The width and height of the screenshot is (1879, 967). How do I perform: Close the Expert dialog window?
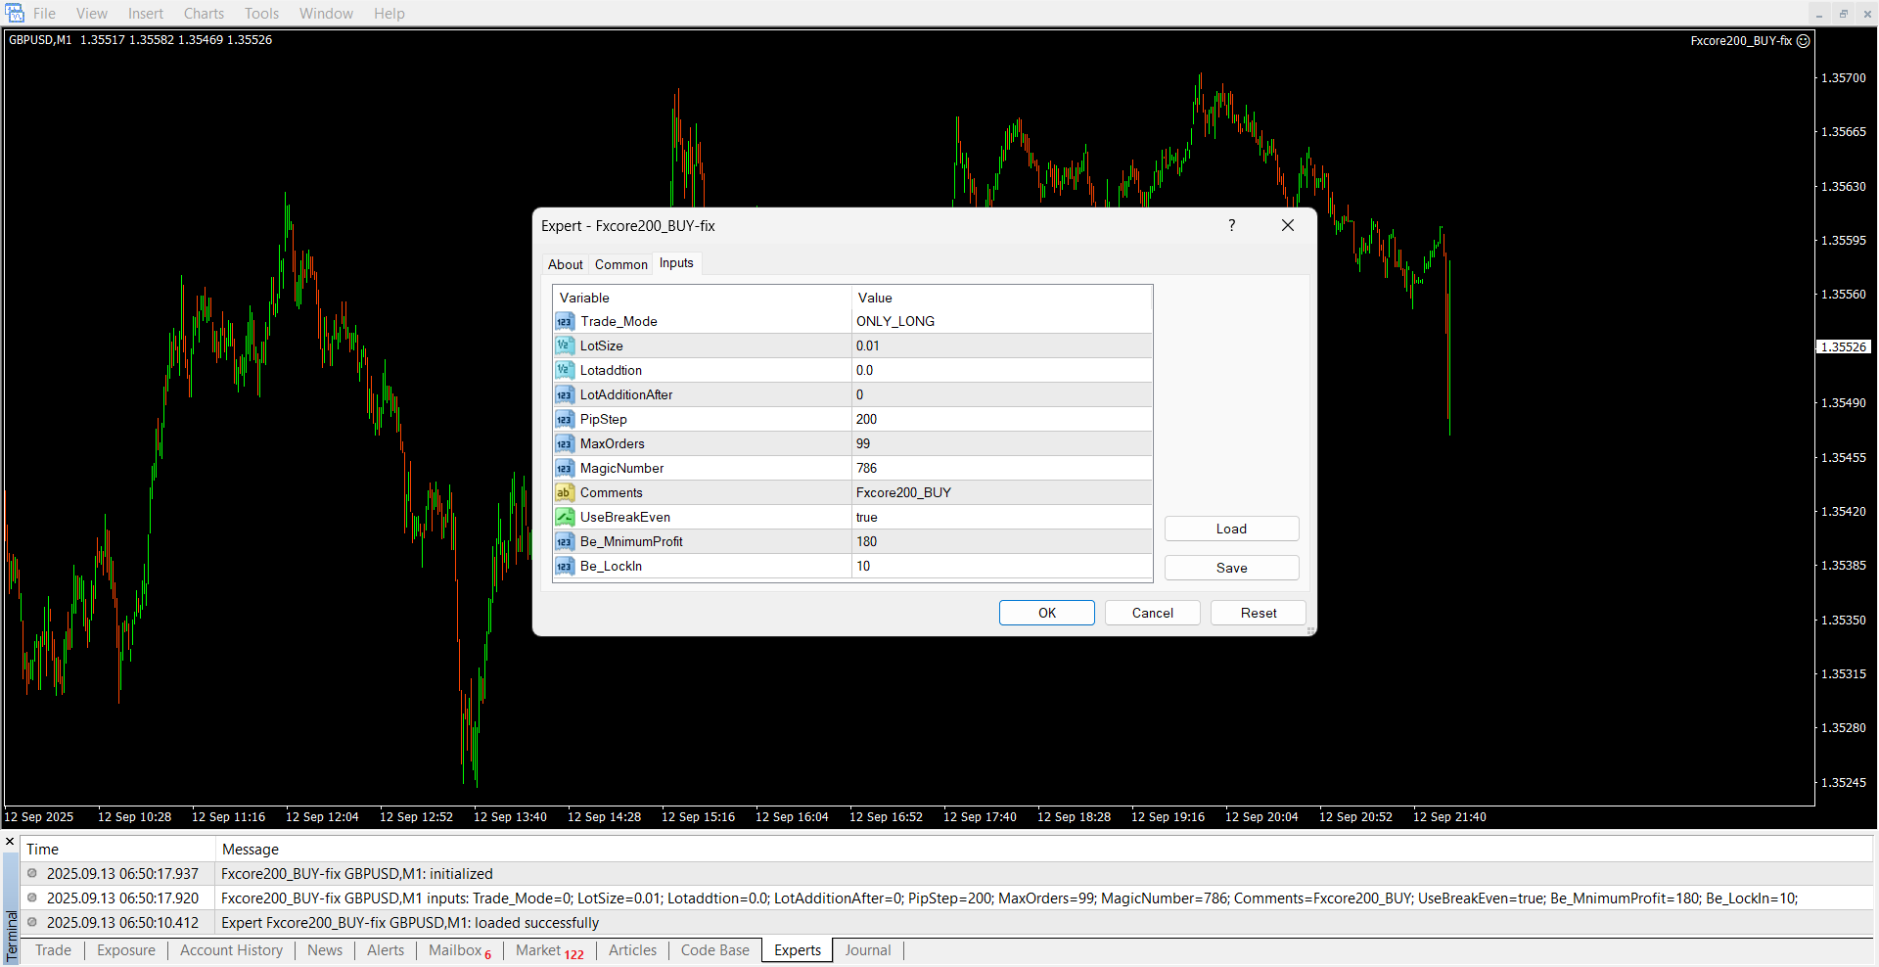[x=1288, y=226]
